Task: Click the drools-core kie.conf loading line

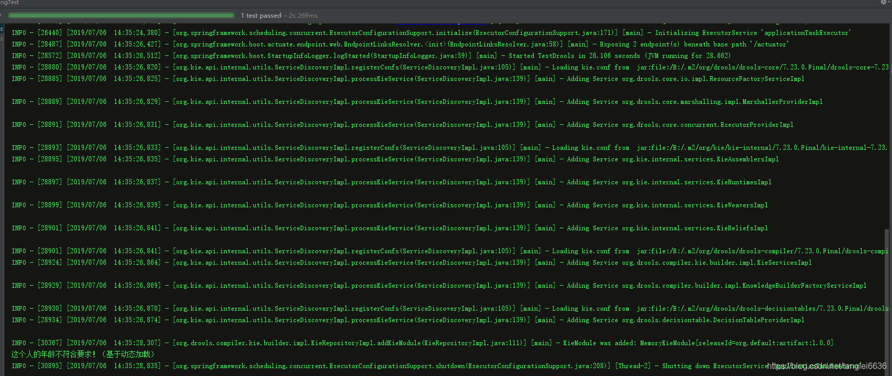Action: pyautogui.click(x=450, y=67)
